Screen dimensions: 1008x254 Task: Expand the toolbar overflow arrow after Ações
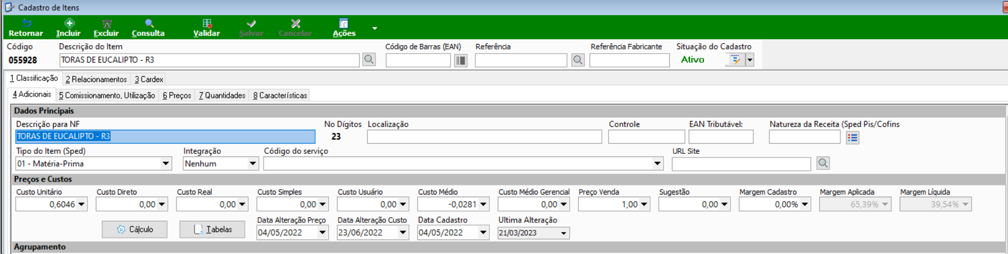click(375, 28)
